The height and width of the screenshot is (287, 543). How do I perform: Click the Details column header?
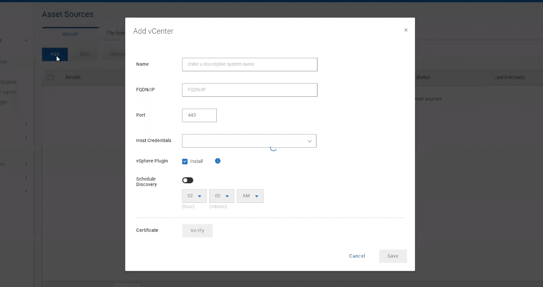coord(73,77)
